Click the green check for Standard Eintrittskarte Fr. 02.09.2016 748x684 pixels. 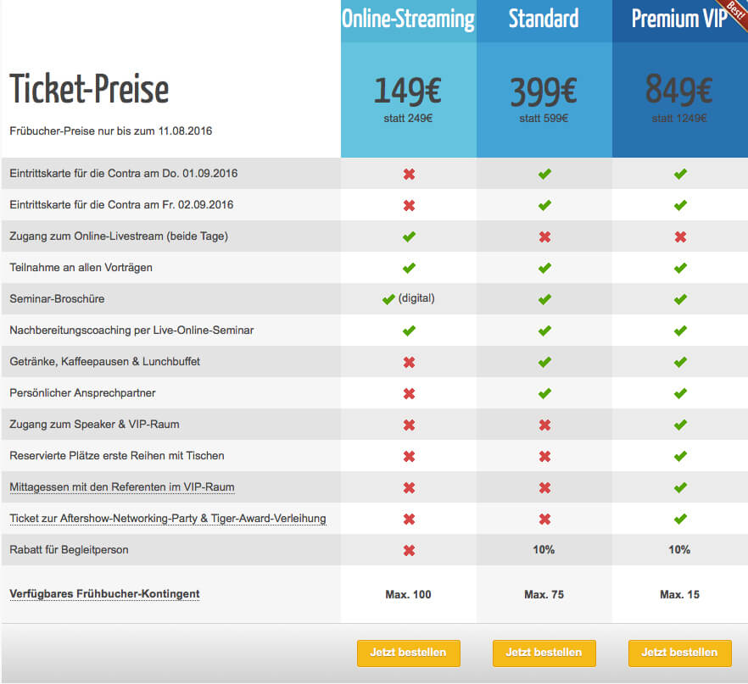[544, 205]
